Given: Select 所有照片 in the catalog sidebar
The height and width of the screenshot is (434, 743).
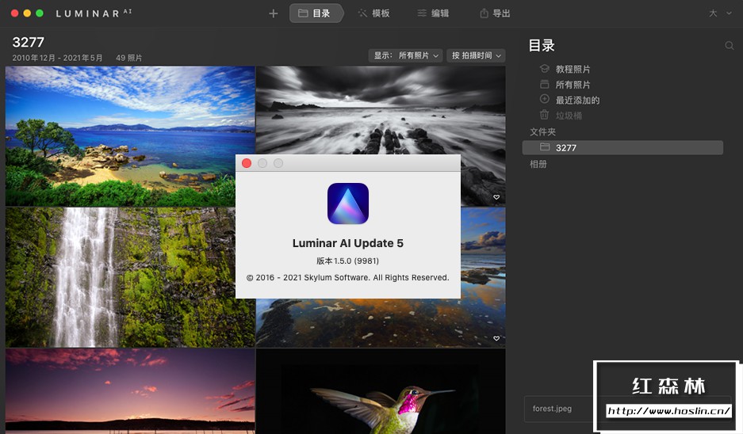Looking at the screenshot, I should [x=573, y=85].
